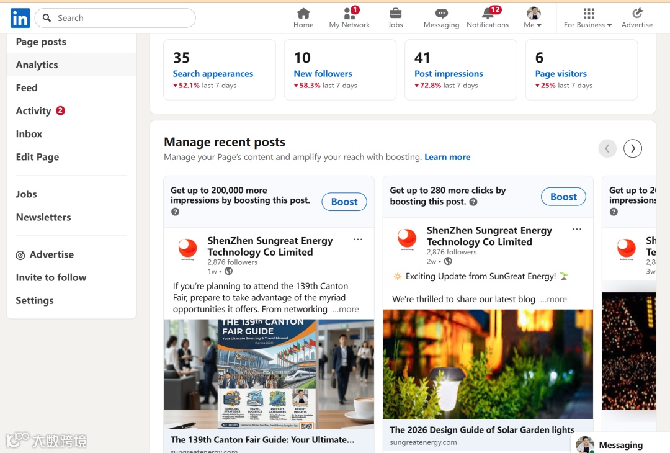Open the Canton Fair Guide image
This screenshot has height=453, width=670.
[x=269, y=374]
